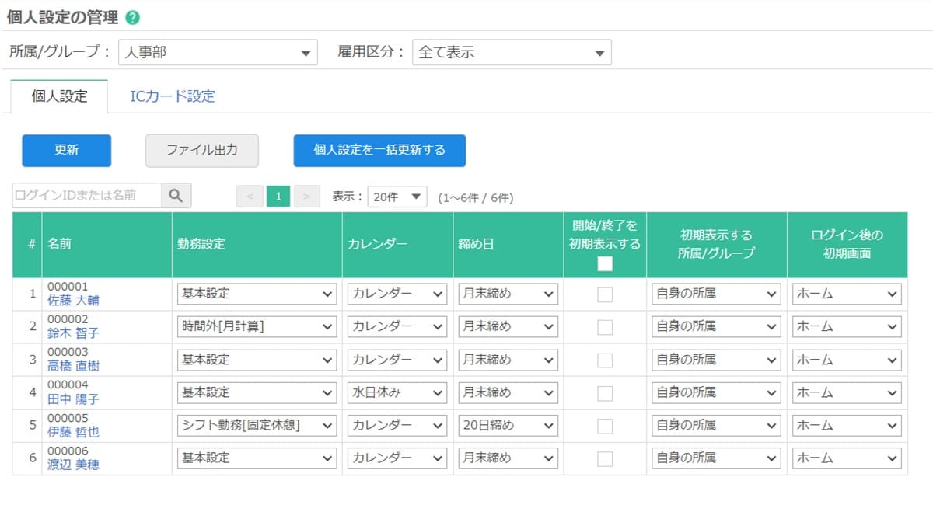Select page 1 in pagination

pyautogui.click(x=278, y=197)
